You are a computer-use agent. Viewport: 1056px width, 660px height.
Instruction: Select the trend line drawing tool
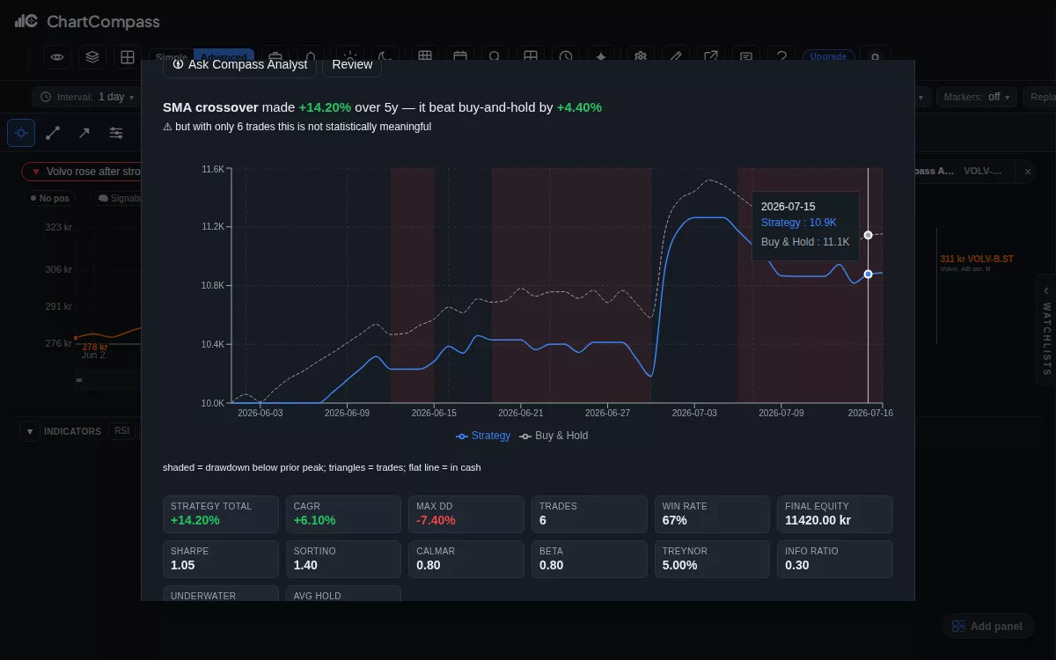[x=53, y=133]
